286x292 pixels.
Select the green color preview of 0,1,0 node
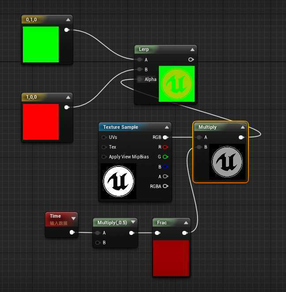point(41,44)
